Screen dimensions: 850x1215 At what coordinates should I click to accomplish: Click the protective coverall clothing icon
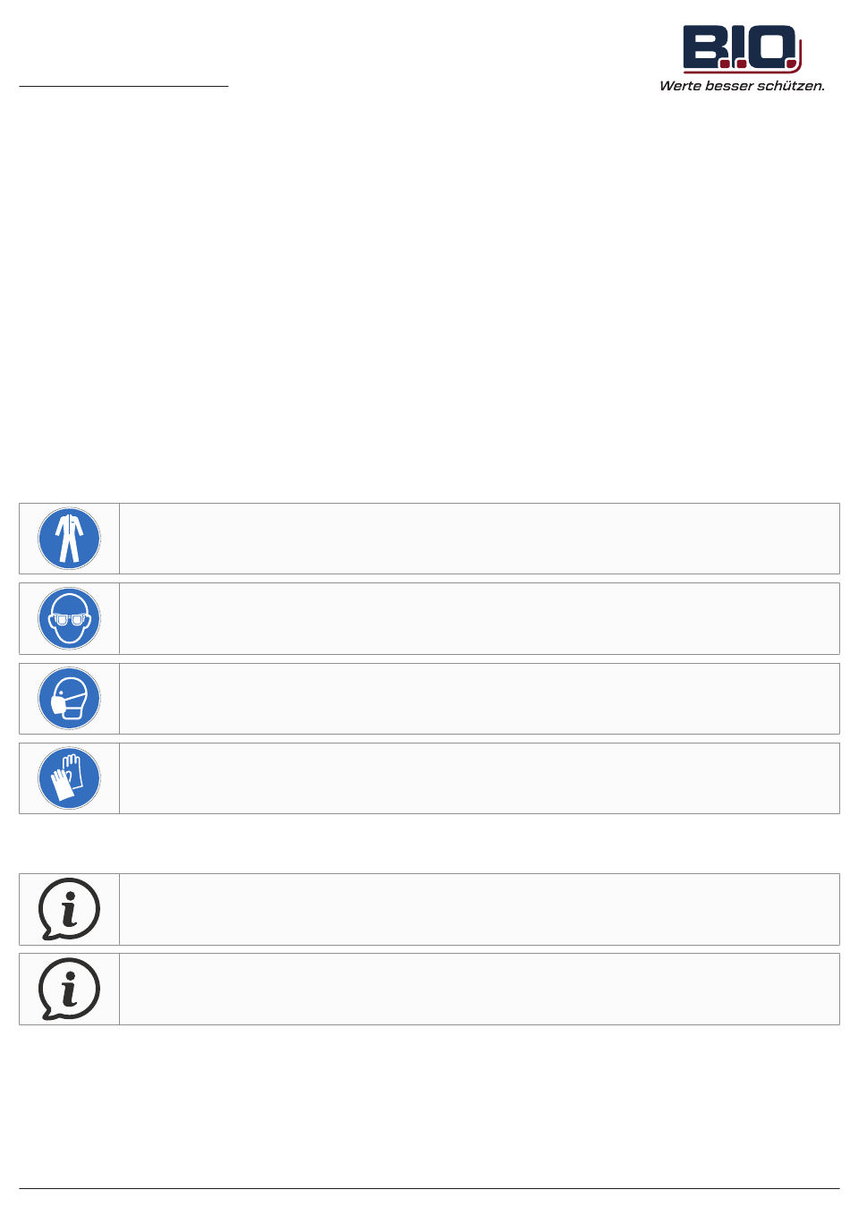click(x=69, y=539)
